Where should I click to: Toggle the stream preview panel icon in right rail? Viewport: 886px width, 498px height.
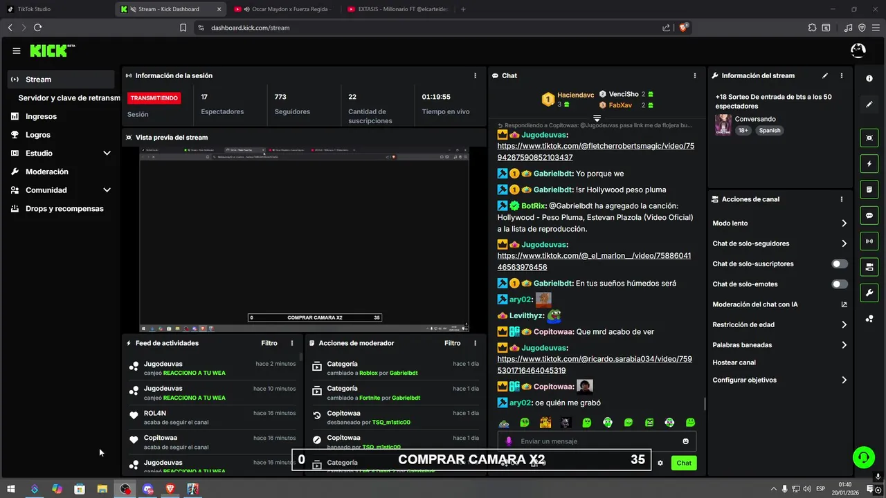point(869,138)
